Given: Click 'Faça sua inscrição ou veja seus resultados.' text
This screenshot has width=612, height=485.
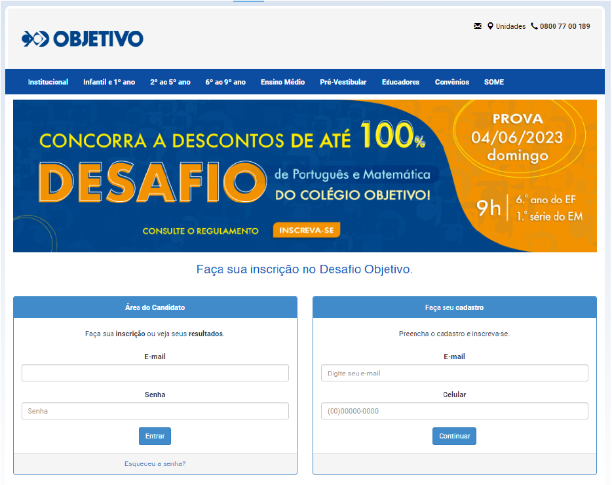Looking at the screenshot, I should [x=155, y=334].
